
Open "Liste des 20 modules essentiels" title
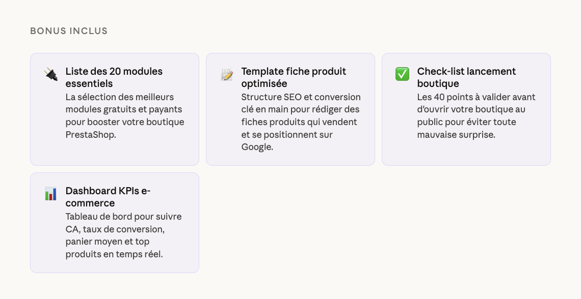click(x=114, y=77)
